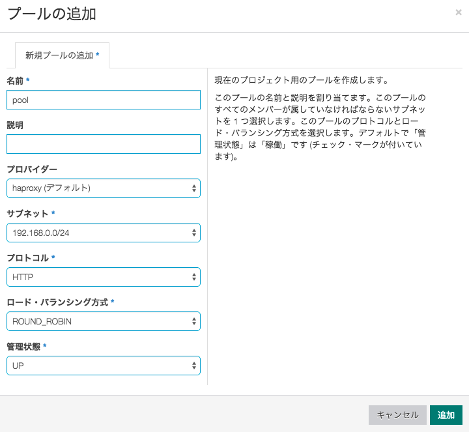Click the arrow icon on the 管理状態 select

coord(194,366)
